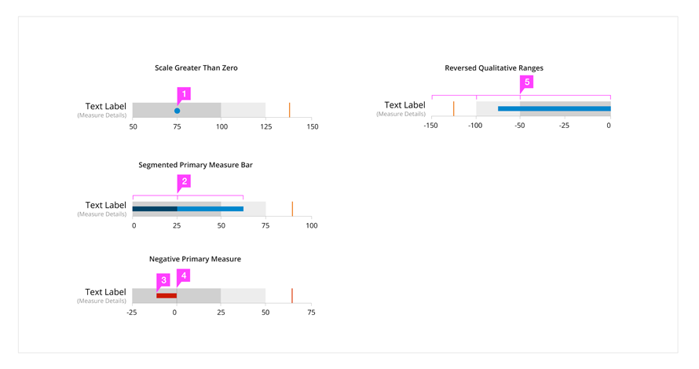The image size is (699, 369).
Task: Click the -150 axis label
Action: (x=430, y=126)
